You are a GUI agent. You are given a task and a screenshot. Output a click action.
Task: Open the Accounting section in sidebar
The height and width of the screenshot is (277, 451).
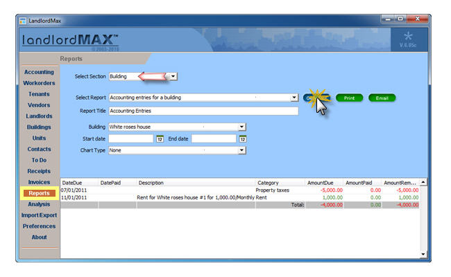pos(39,72)
